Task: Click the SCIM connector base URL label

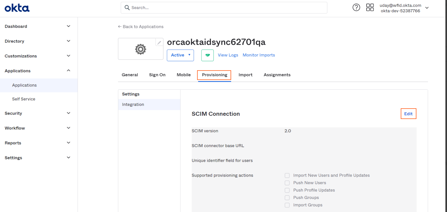Action: click(x=218, y=146)
